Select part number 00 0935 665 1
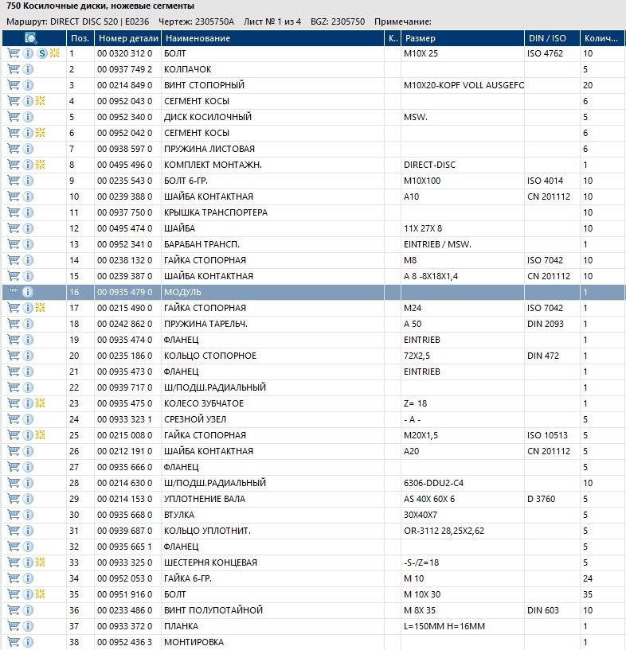Image resolution: width=626 pixels, height=650 pixels. 124,547
